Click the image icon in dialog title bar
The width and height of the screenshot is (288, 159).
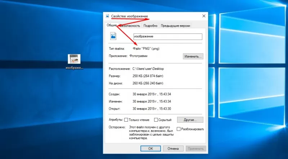[x=107, y=16]
